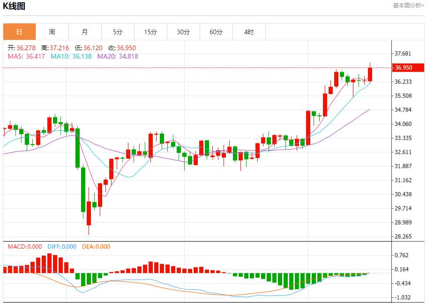
Task: Choose the 30分 timeframe tab
Action: tap(183, 32)
